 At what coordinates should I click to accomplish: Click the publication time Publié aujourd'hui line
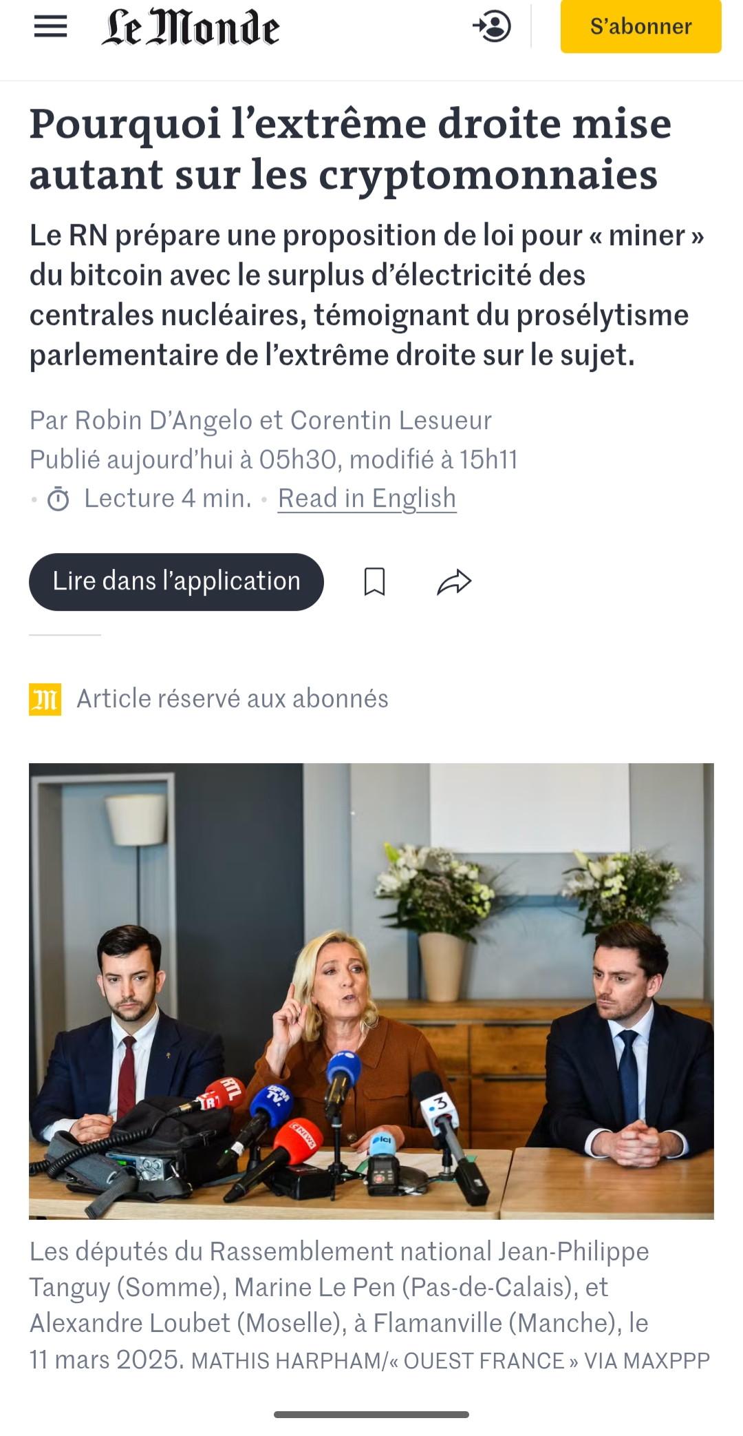pos(273,459)
